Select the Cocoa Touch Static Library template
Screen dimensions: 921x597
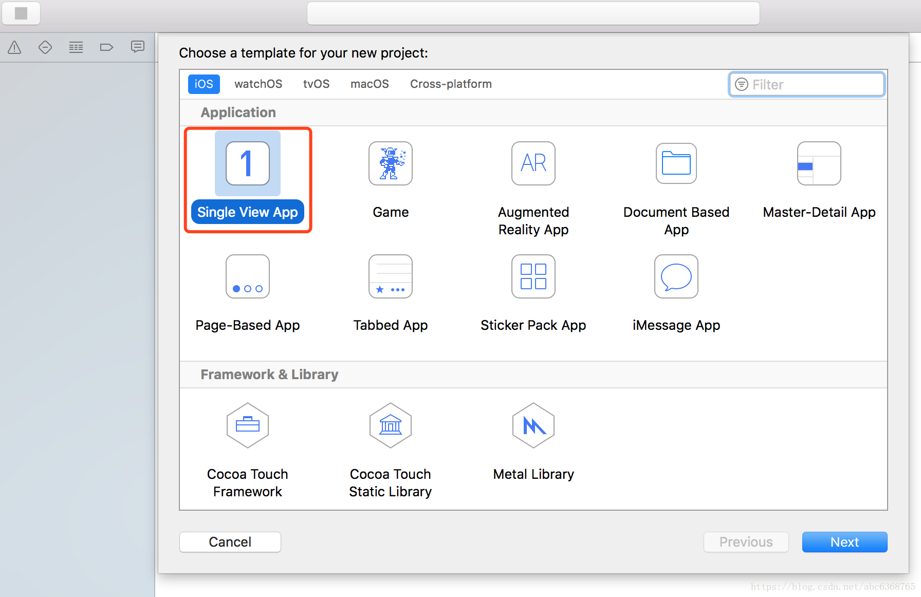(x=391, y=426)
